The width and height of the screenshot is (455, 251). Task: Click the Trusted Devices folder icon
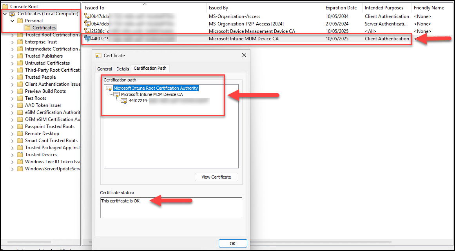tap(20, 155)
